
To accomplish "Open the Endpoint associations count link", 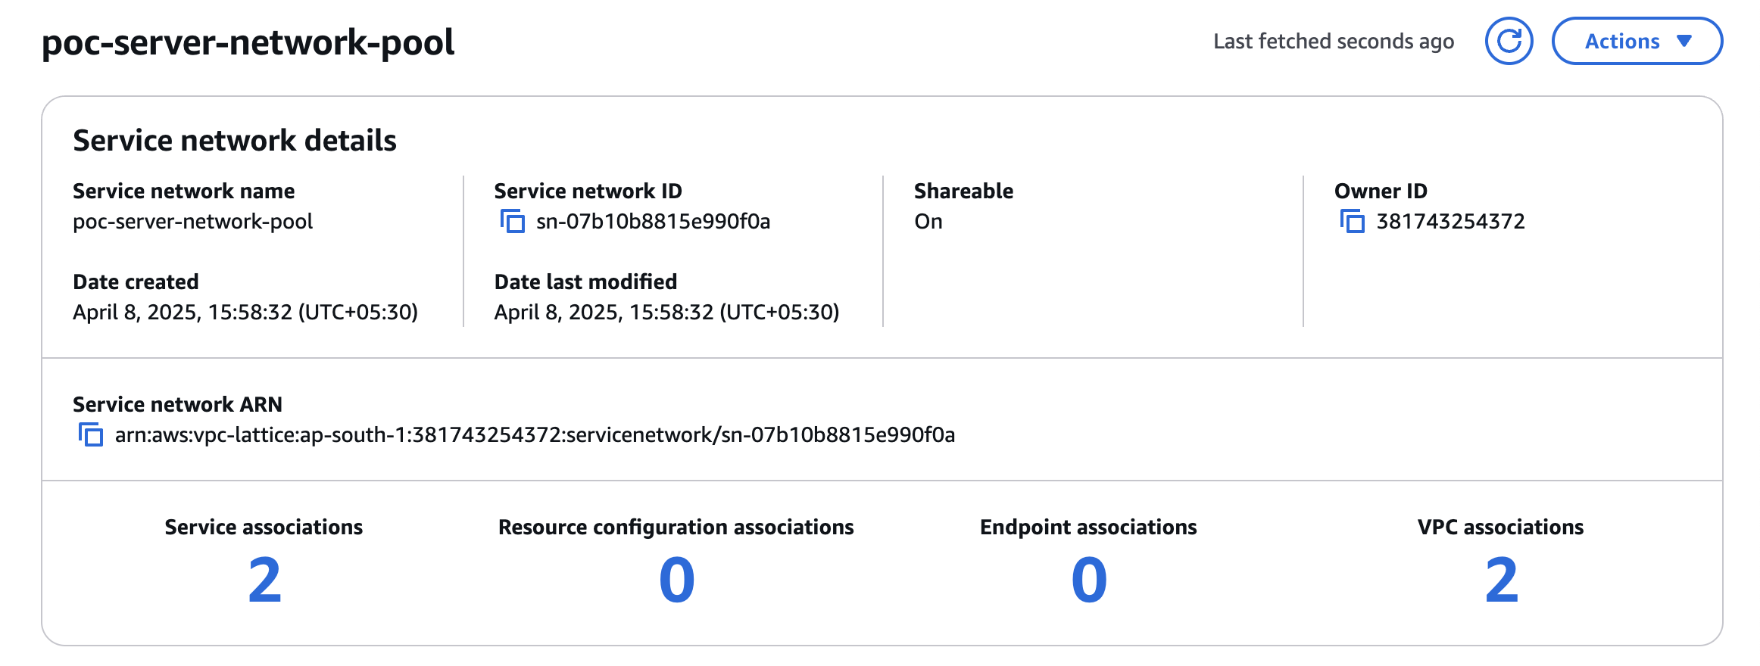I will [x=1089, y=580].
